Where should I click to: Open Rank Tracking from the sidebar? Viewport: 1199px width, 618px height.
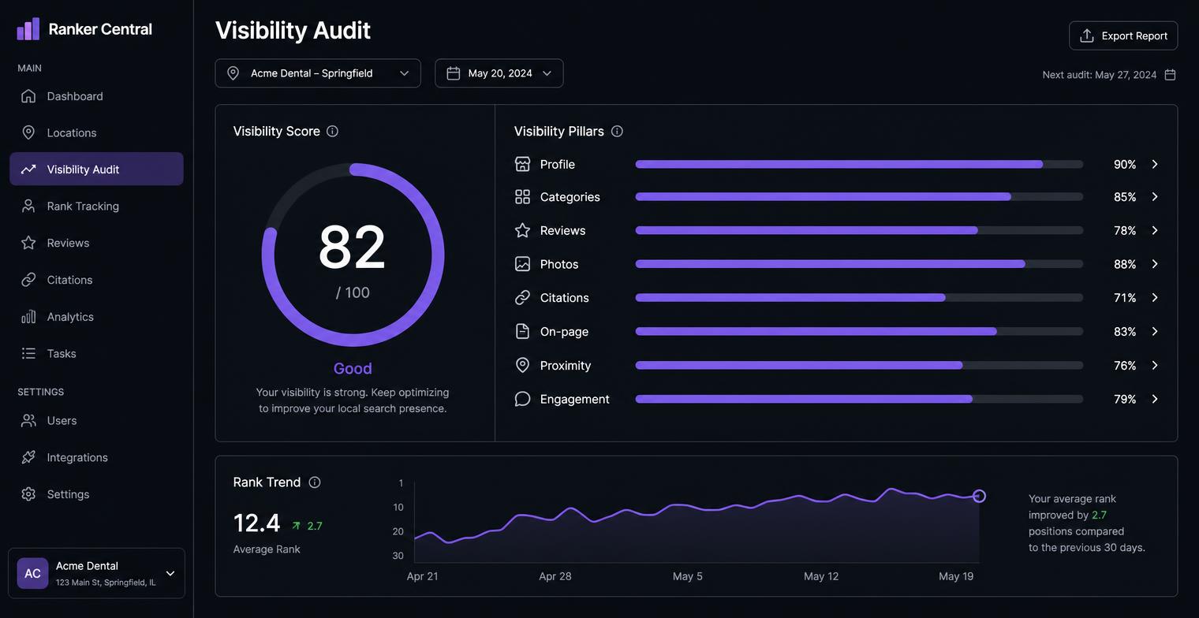(96, 206)
